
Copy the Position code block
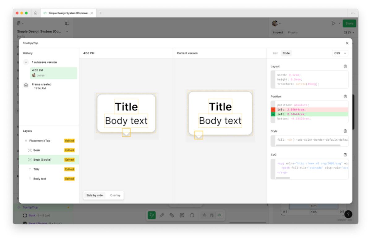pos(345,96)
